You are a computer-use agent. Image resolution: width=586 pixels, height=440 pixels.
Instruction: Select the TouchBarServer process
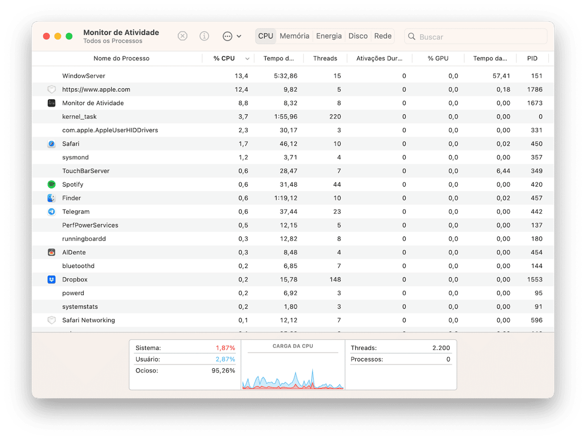tap(293, 171)
